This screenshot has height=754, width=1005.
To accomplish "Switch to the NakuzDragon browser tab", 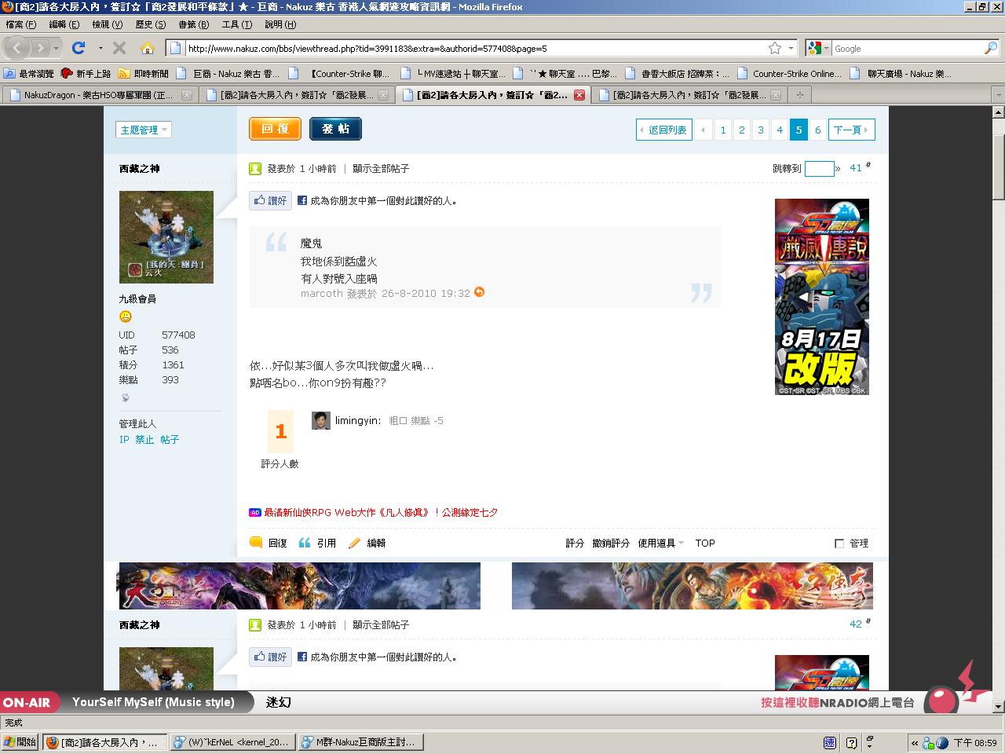I will [98, 95].
